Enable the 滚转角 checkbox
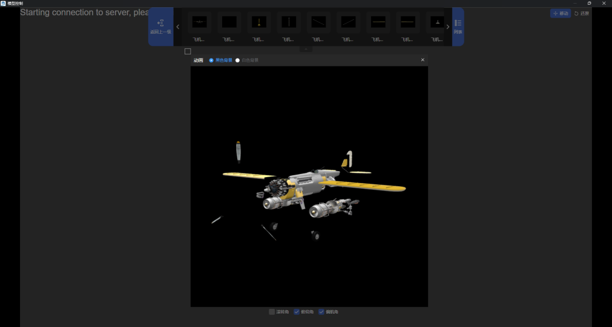This screenshot has width=612, height=327. point(272,312)
